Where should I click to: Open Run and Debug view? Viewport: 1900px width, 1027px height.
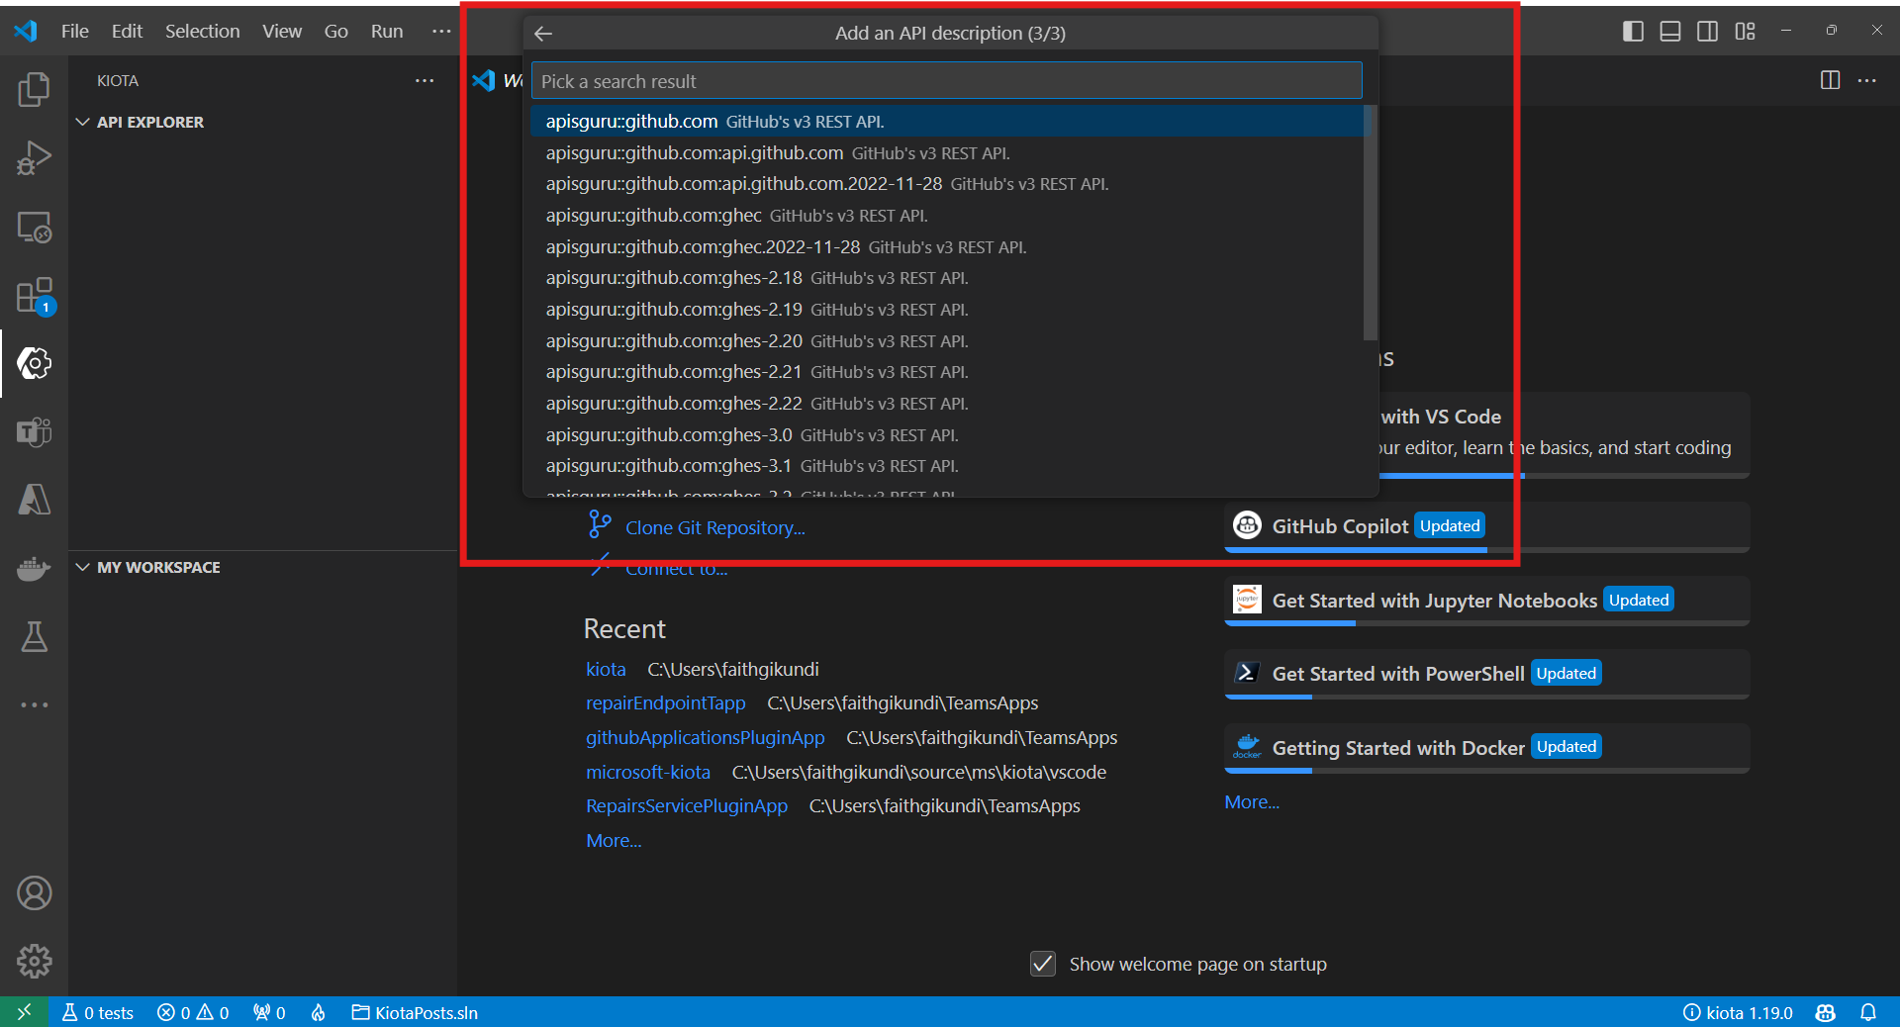coord(34,158)
